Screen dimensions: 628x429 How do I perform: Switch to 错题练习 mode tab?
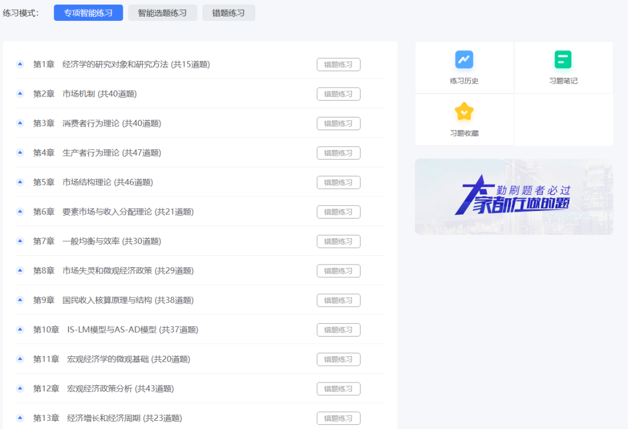click(x=229, y=13)
